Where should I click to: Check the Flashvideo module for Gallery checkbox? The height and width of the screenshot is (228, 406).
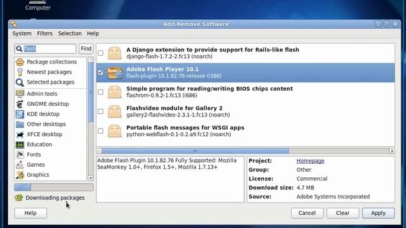click(x=100, y=111)
